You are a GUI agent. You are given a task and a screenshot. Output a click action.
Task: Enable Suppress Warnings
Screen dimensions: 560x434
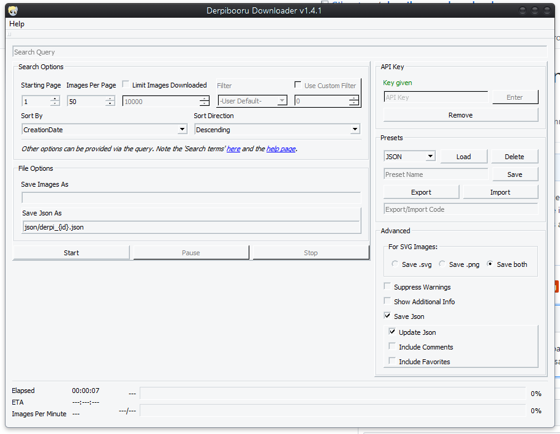coord(387,286)
